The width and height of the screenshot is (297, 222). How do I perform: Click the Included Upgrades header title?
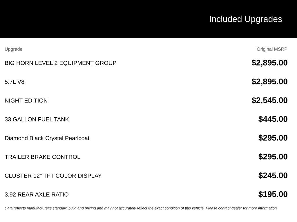click(x=245, y=19)
